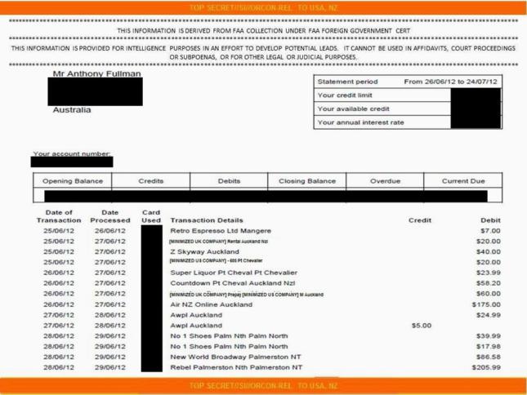The height and width of the screenshot is (395, 527).
Task: Click the Your annual interest rate label
Action: (x=360, y=122)
